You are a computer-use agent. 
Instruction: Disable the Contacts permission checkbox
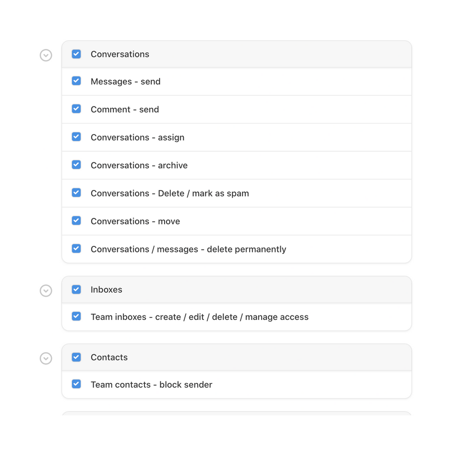[x=77, y=357]
